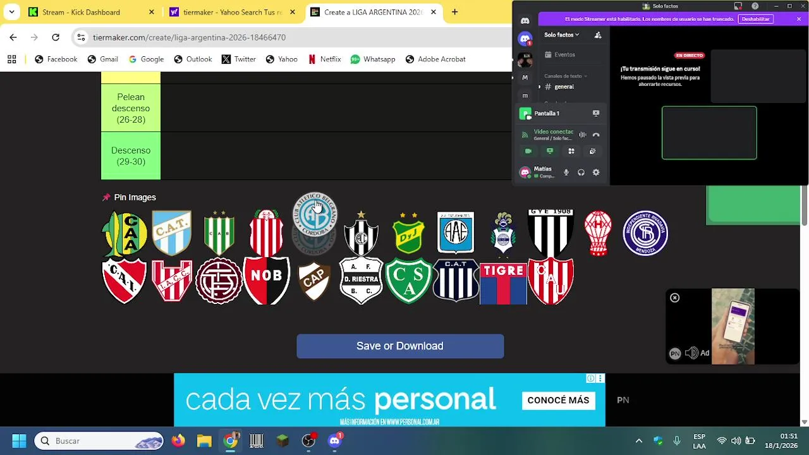The image size is (809, 455).
Task: Close the Yahoo Search tab
Action: (x=293, y=12)
